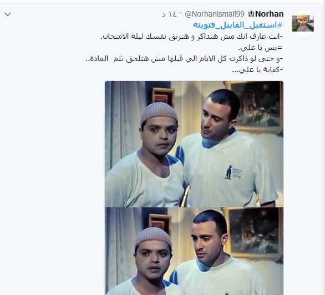Viewport: 325px width, 295px height.
Task: Click the wall painting in bottom frame
Action: [254, 232]
